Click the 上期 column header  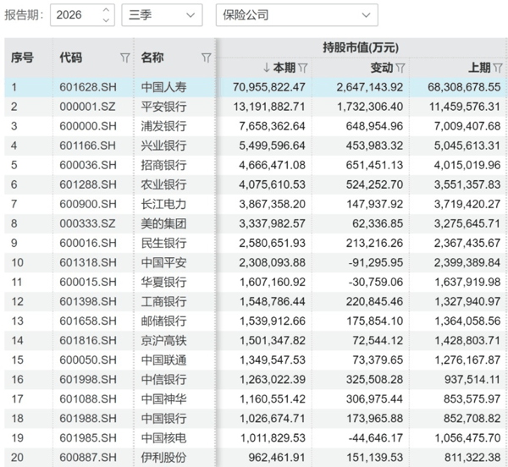(x=479, y=68)
